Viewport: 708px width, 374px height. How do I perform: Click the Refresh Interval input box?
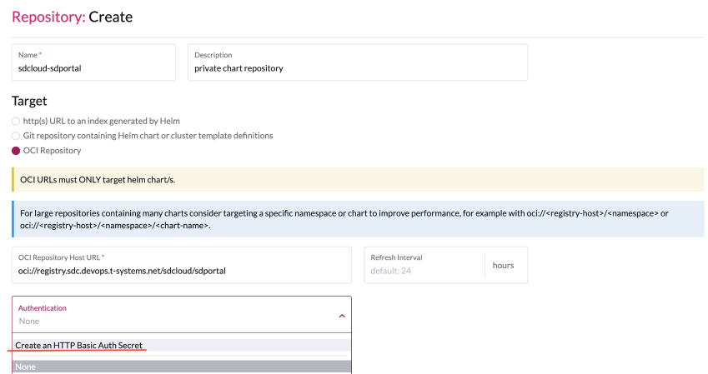click(424, 270)
